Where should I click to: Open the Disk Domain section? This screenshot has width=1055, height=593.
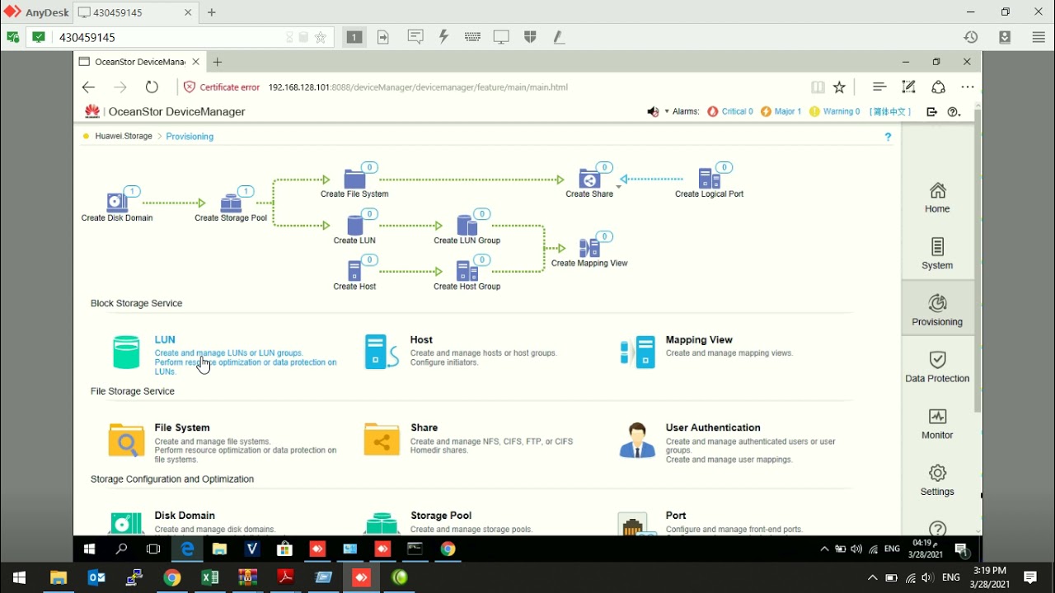[x=185, y=516]
